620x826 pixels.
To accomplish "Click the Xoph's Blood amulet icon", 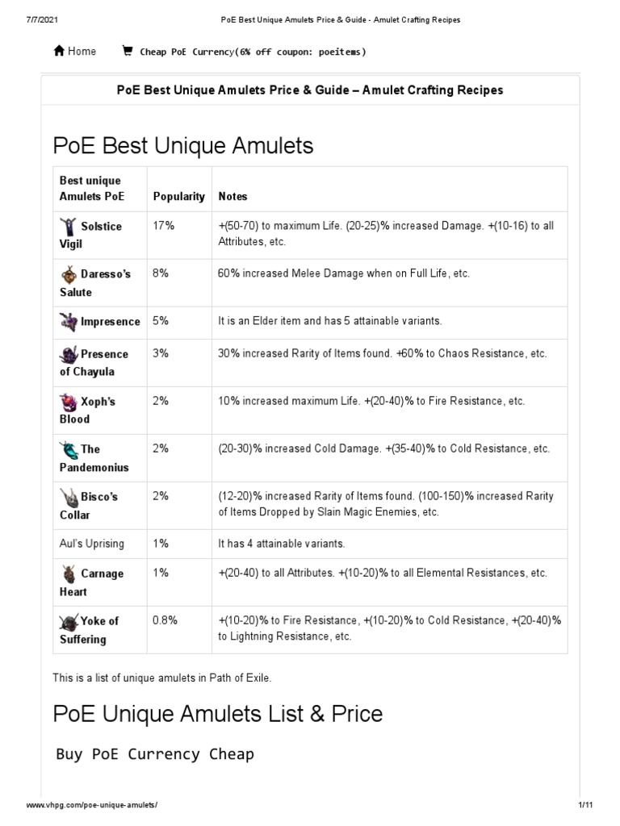I will tap(69, 401).
